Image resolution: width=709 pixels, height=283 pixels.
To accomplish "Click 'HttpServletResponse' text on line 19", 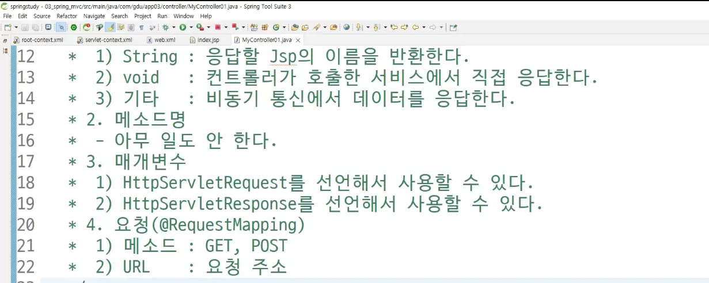I will (x=210, y=204).
